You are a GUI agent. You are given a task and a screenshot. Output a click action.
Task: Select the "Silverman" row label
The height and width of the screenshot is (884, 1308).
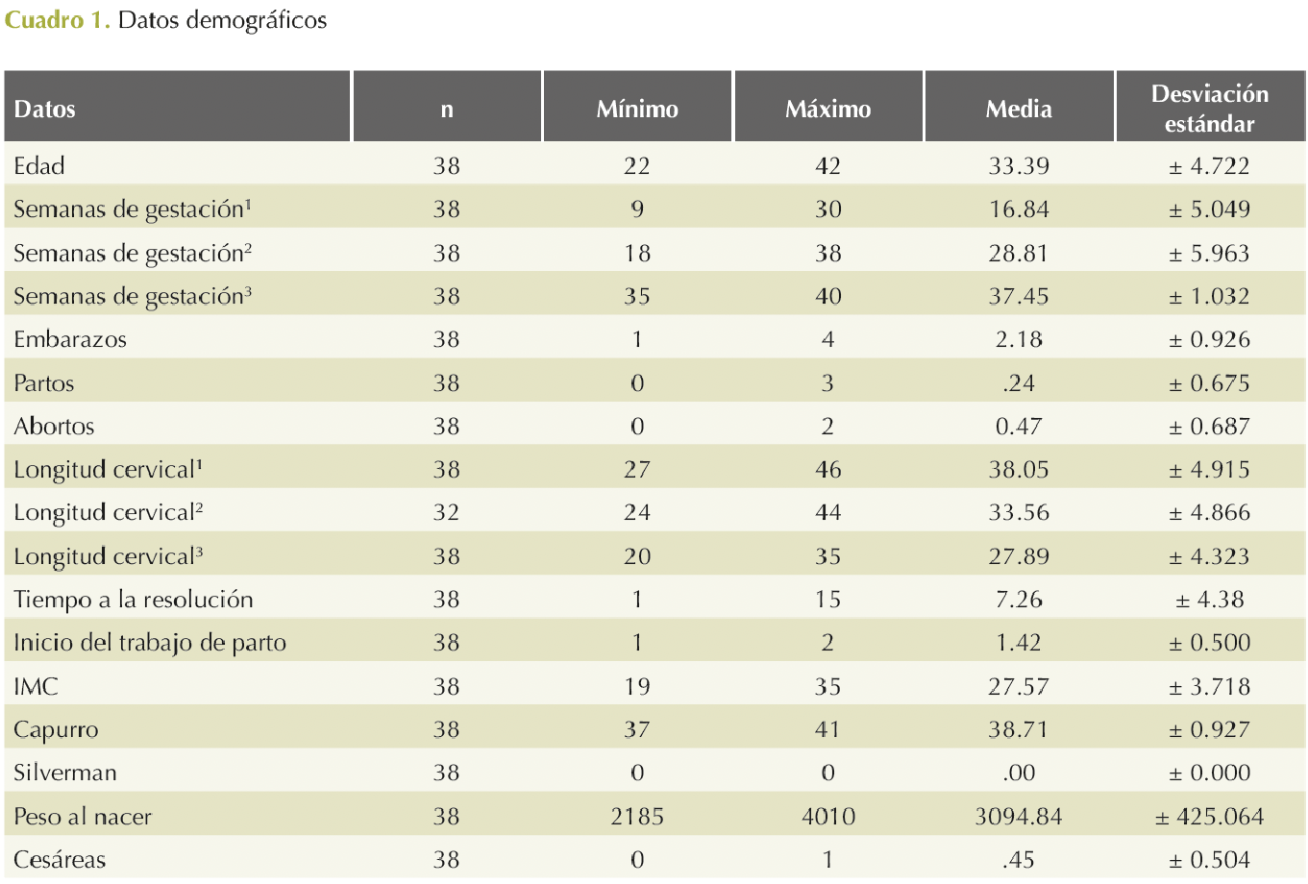65,773
